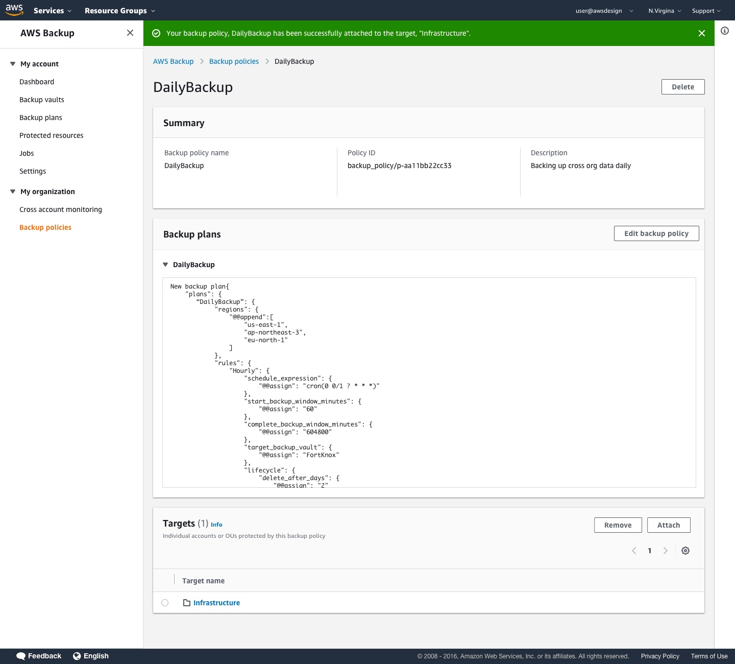
Task: Click the "ap-northeast-3" region line in JSON
Action: click(x=275, y=333)
